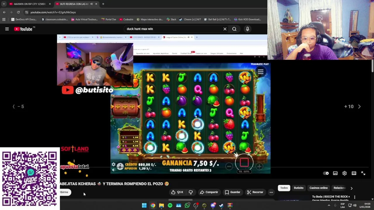Open Codeable bookmark
The height and width of the screenshot is (210, 374).
click(x=126, y=20)
